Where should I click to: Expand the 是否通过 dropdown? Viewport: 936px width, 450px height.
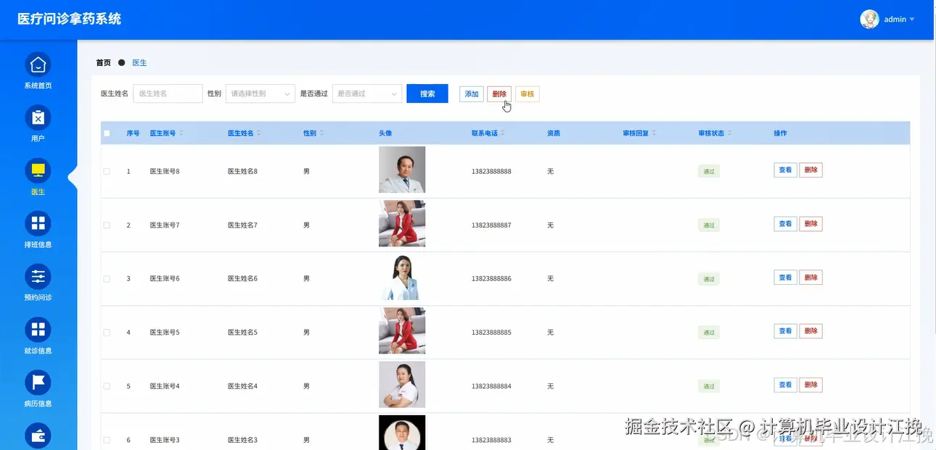[366, 93]
